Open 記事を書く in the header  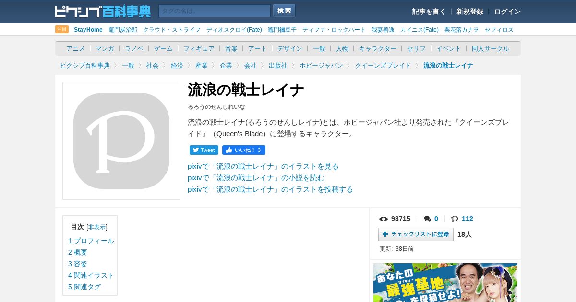tap(429, 12)
